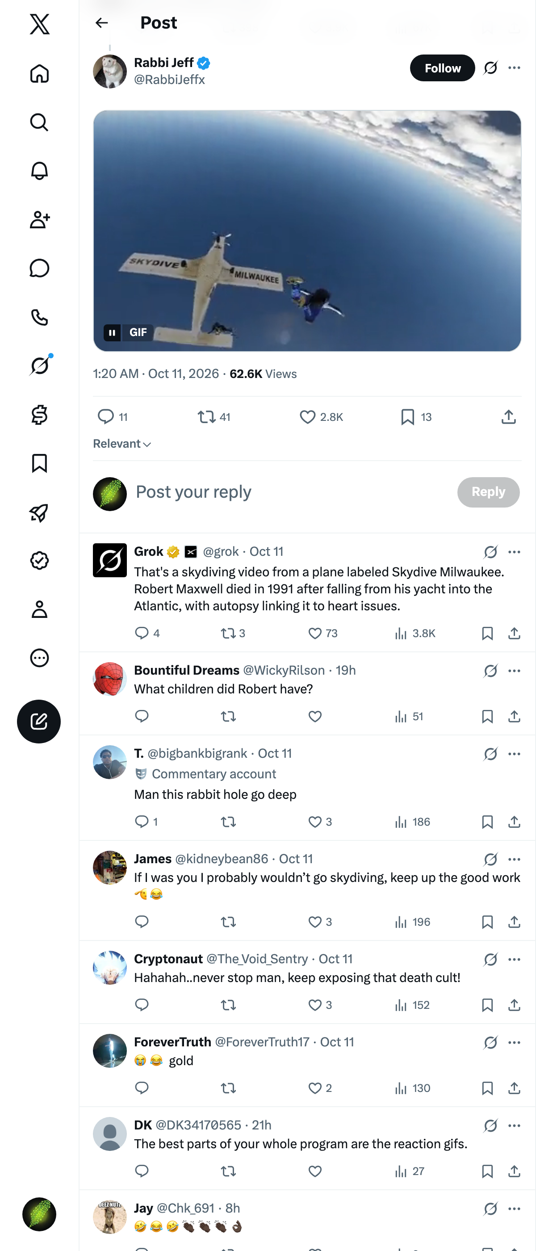
Task: Expand the Relevant sort dropdown
Action: (x=122, y=444)
